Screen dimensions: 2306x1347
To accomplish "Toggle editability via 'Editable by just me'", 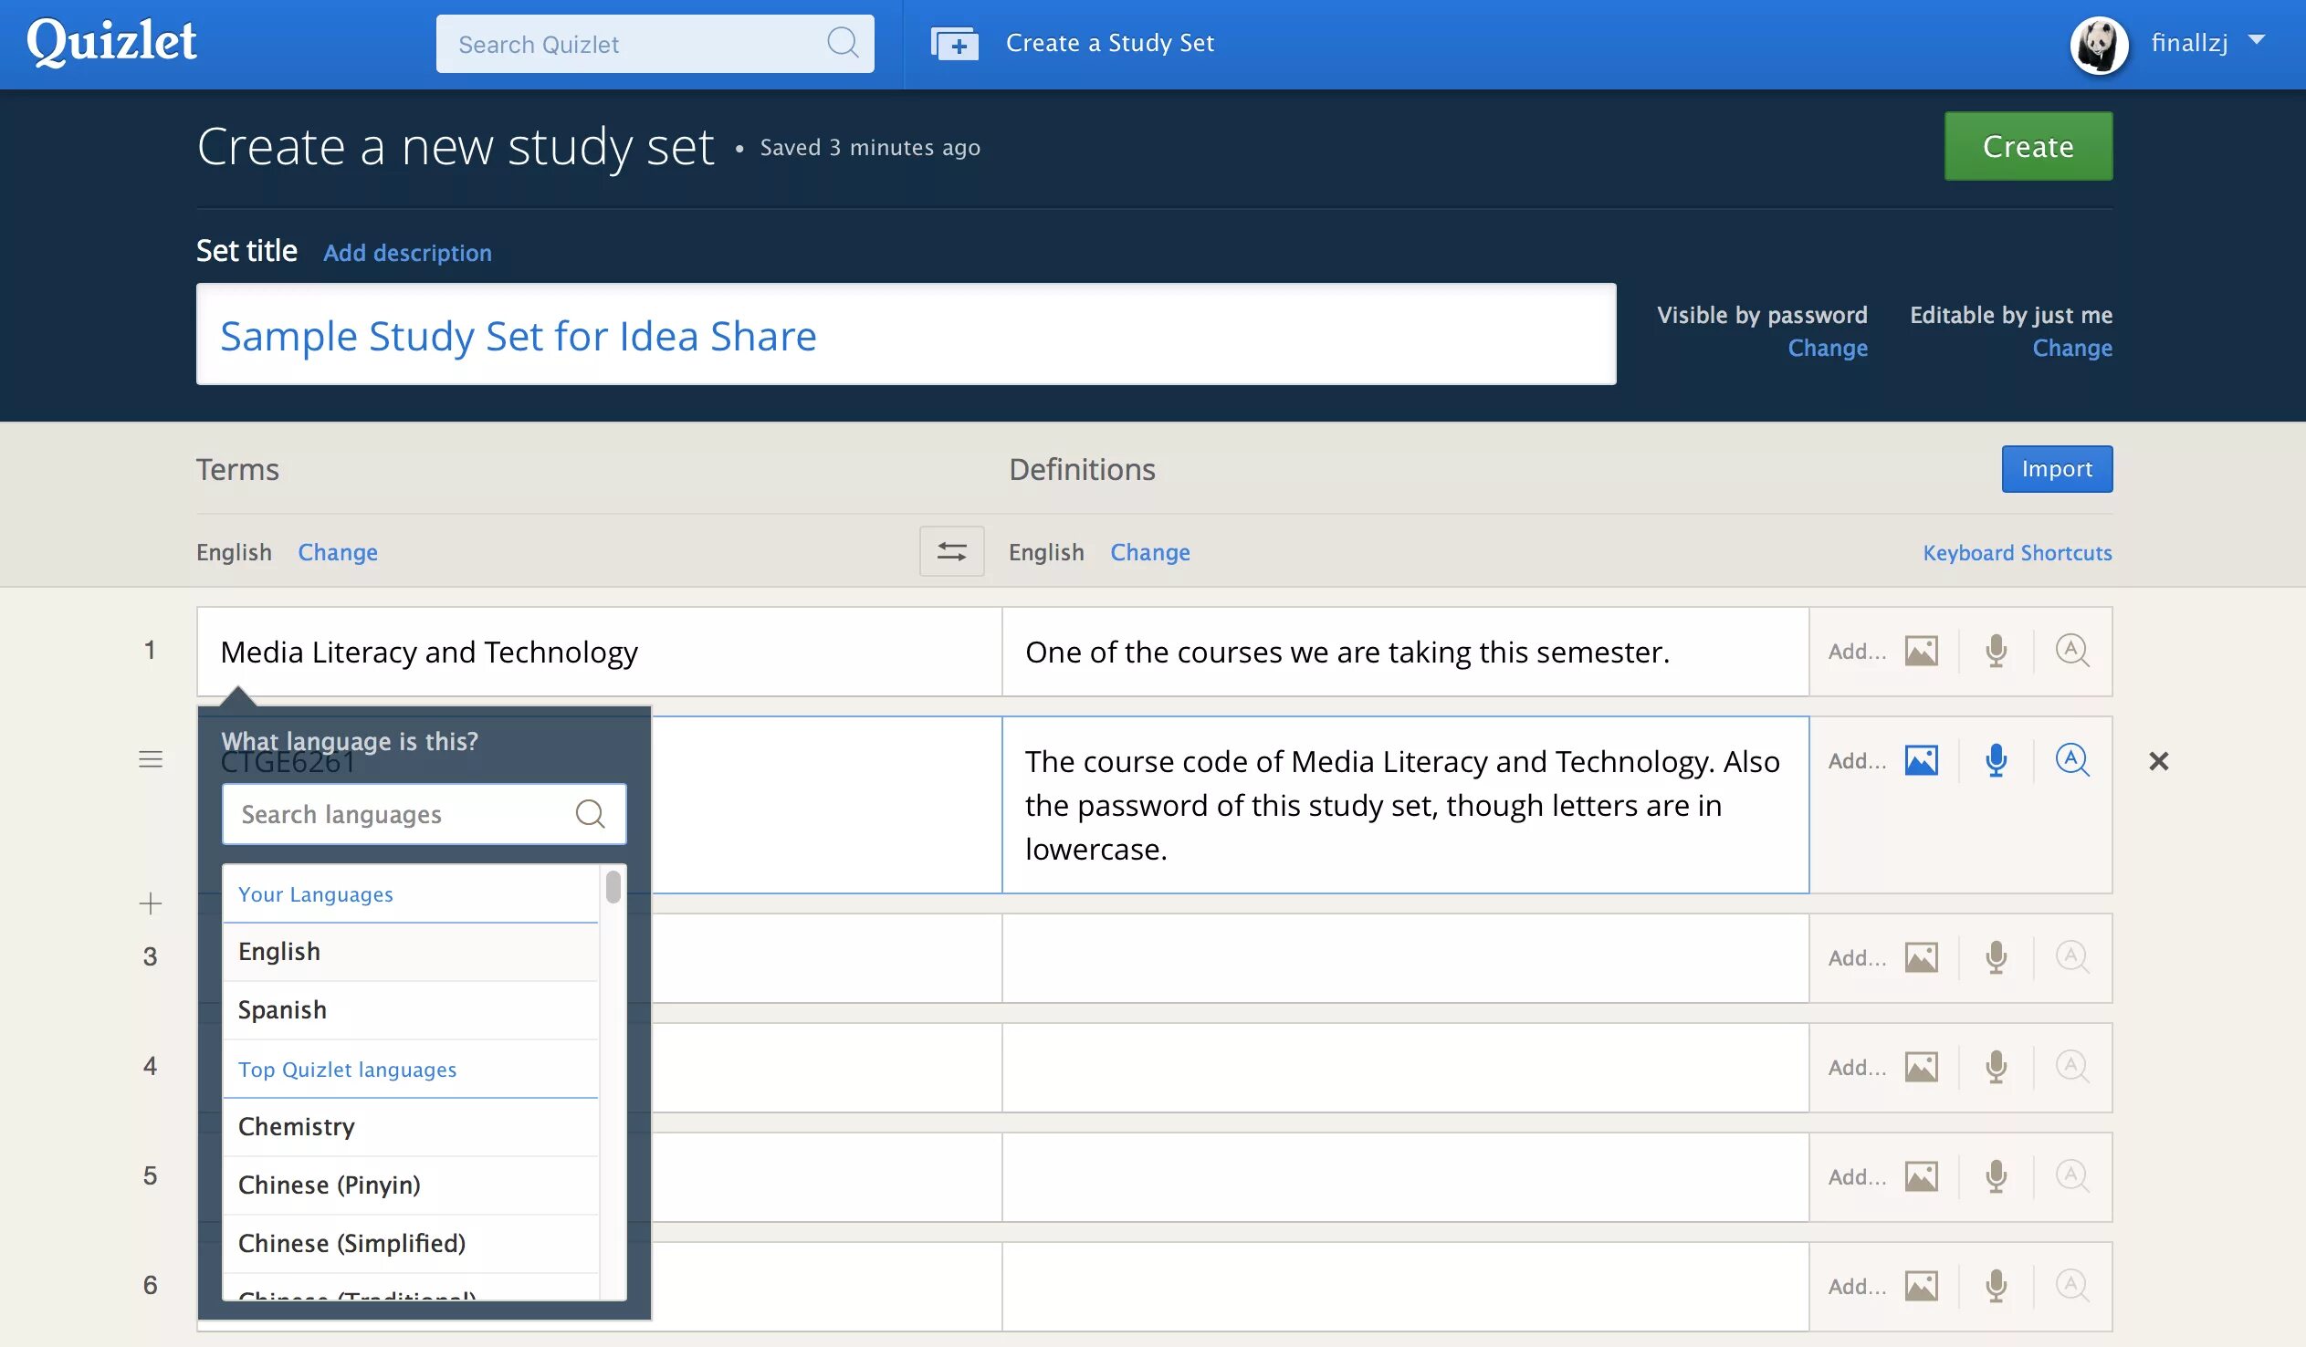I will (x=2072, y=348).
